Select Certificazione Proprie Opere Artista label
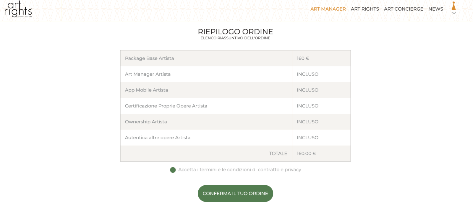 pyautogui.click(x=166, y=106)
